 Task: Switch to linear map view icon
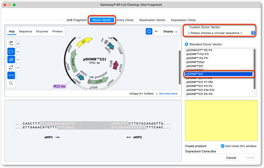[156, 31]
